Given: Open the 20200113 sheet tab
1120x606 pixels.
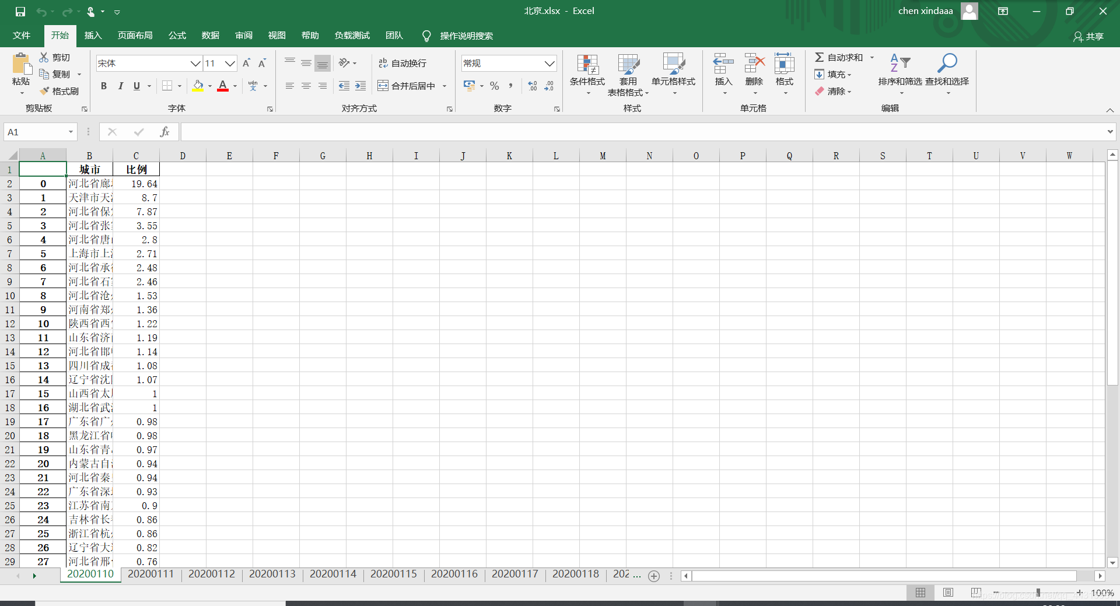Looking at the screenshot, I should (x=272, y=574).
